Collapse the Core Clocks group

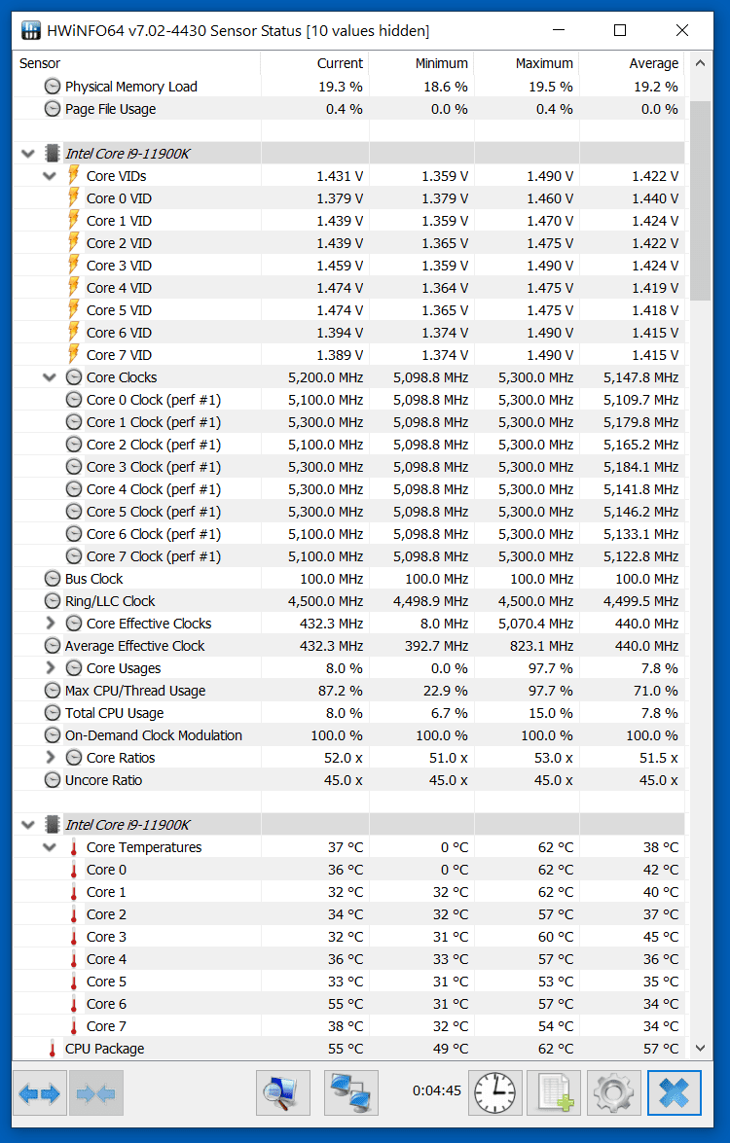click(50, 377)
